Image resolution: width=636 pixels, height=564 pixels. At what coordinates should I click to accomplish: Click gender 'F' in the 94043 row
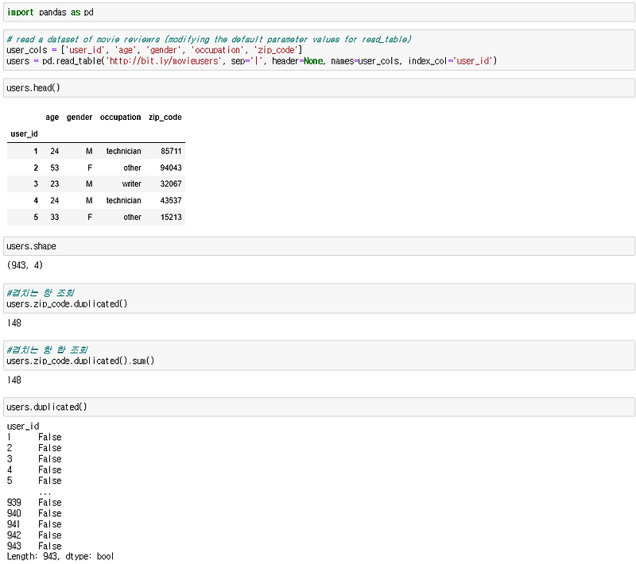coord(90,168)
